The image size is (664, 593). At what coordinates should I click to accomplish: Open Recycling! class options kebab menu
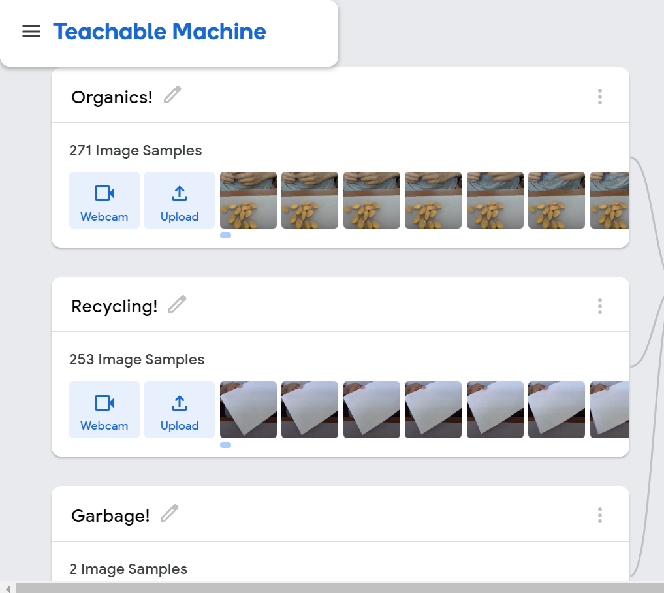coord(599,306)
